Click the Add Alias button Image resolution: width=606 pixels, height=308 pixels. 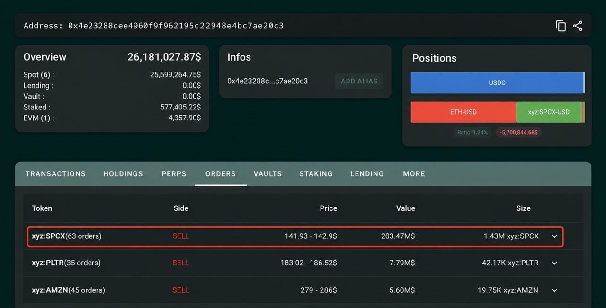click(359, 81)
